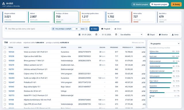Open article link 101126
184x110 pixels.
click(x=11, y=104)
